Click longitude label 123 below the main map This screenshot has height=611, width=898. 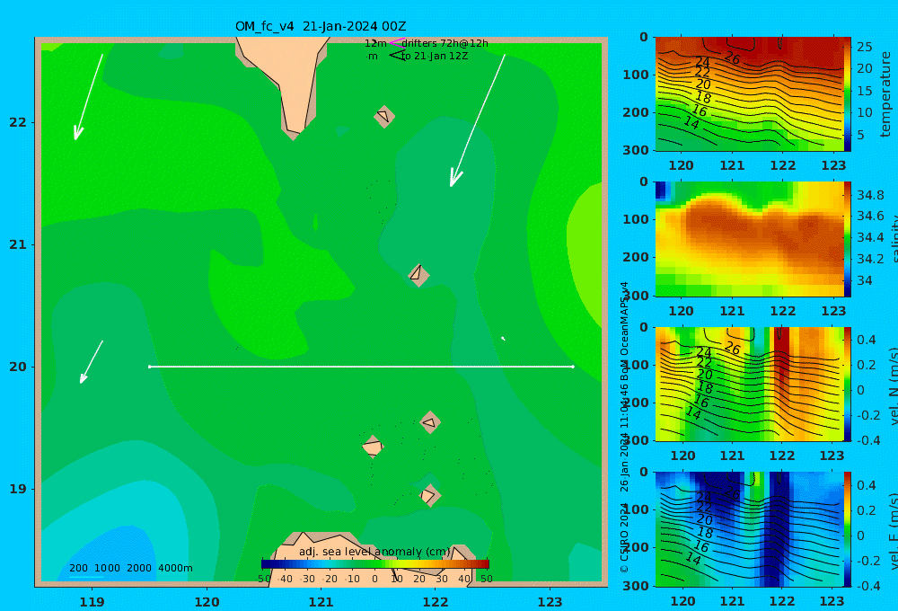pos(550,602)
